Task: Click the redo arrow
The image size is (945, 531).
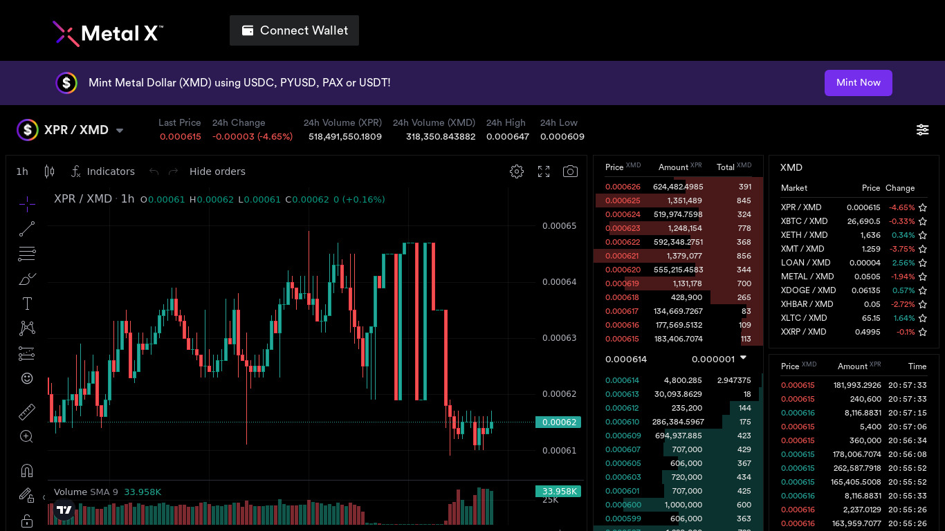Action: (174, 171)
